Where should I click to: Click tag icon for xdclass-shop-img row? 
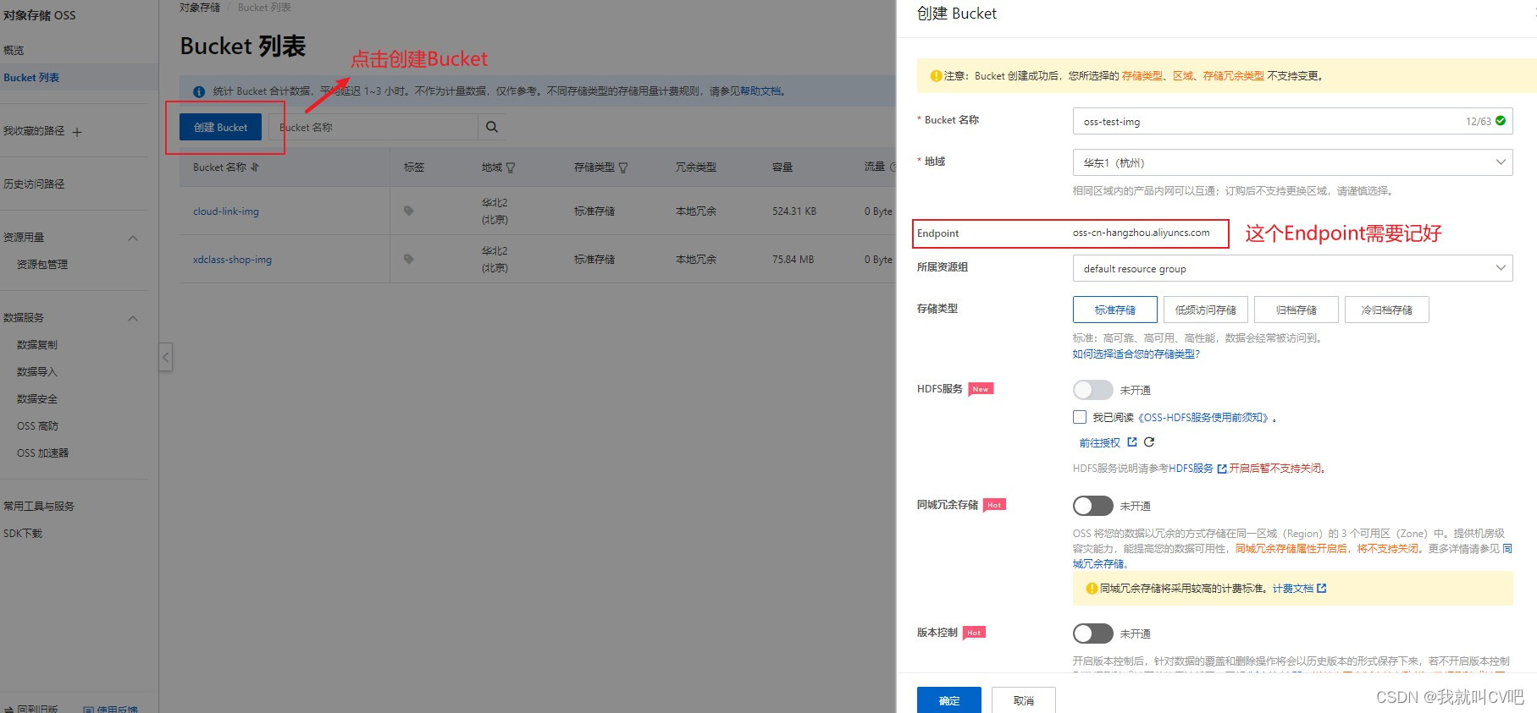[x=409, y=259]
